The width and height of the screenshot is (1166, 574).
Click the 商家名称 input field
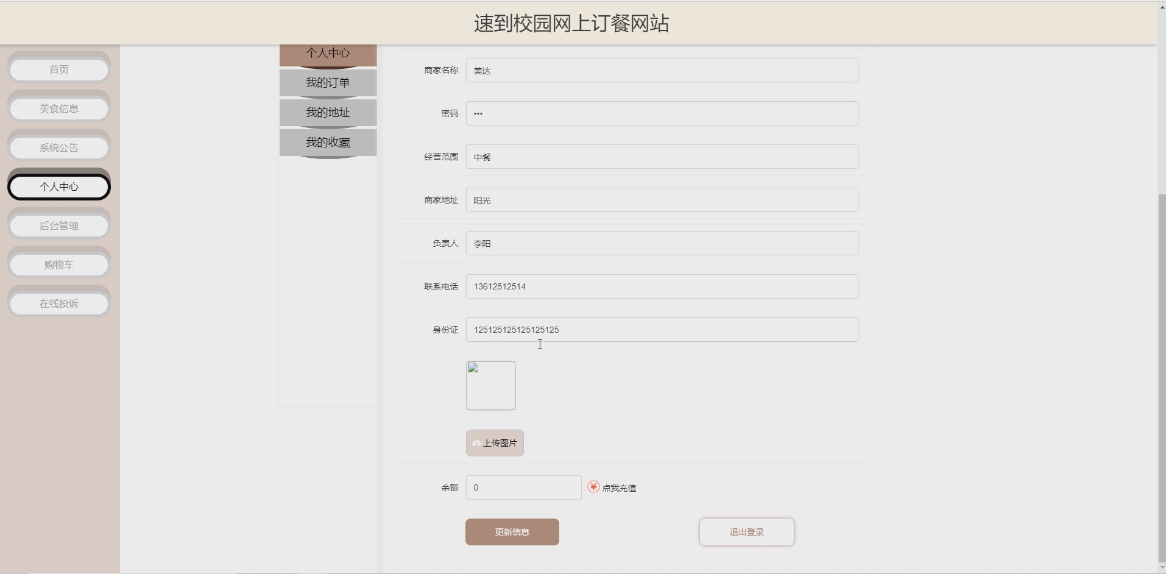pos(662,70)
